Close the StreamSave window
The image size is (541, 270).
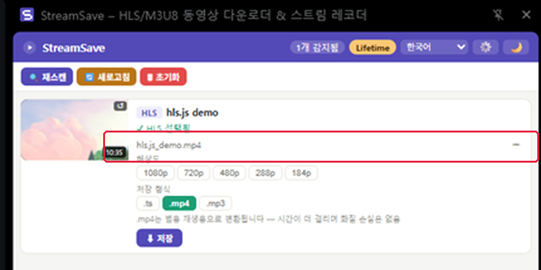click(x=526, y=14)
